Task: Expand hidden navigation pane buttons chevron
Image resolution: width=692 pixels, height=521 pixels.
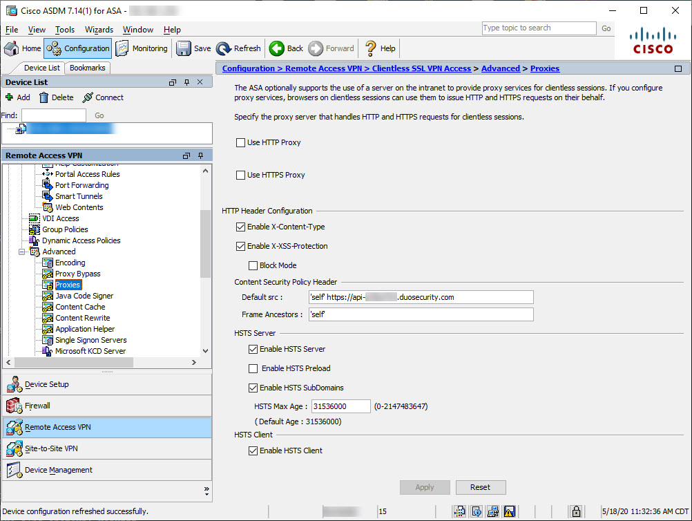Action: (206, 490)
